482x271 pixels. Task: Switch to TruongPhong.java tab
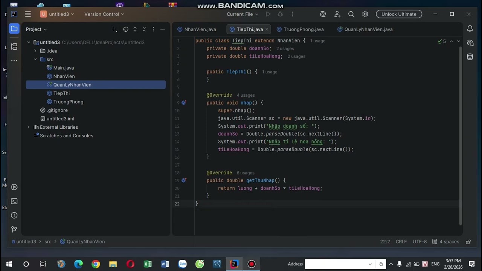(x=300, y=29)
